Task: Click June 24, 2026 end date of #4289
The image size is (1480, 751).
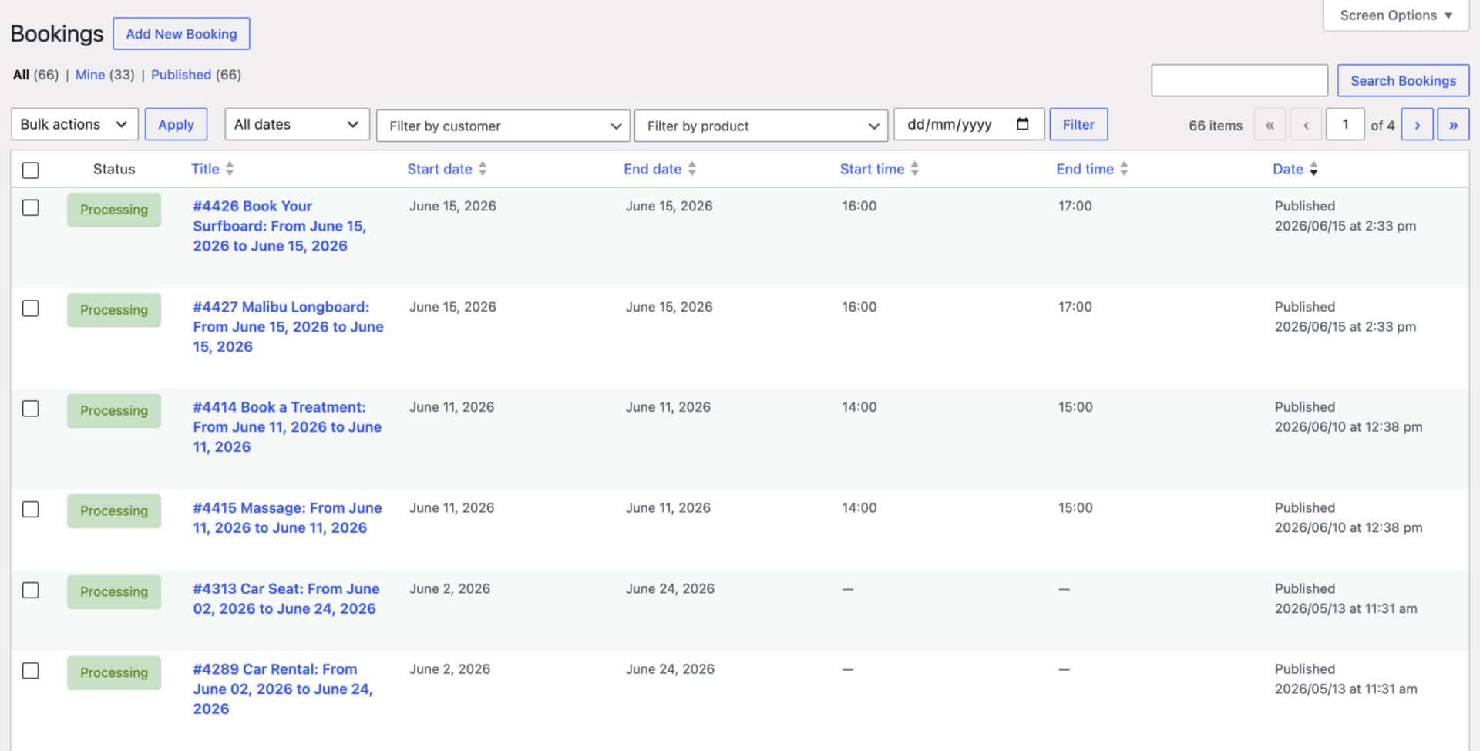Action: 670,669
